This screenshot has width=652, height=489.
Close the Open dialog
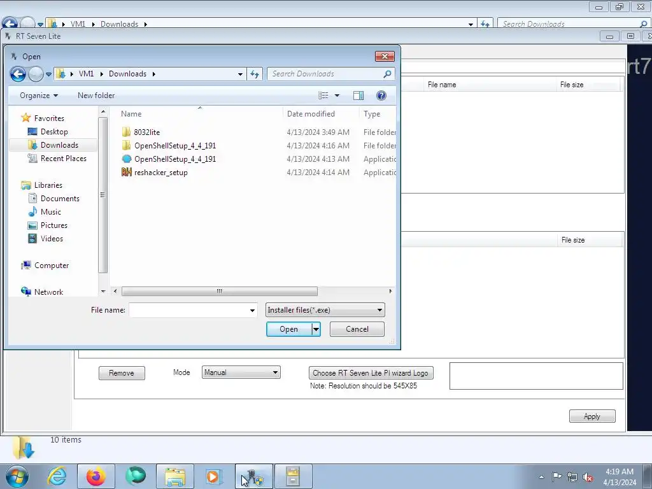point(385,57)
